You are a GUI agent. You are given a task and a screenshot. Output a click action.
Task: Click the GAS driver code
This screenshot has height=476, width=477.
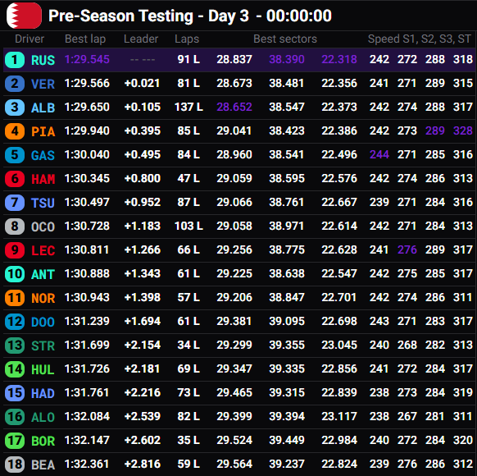[x=43, y=155]
